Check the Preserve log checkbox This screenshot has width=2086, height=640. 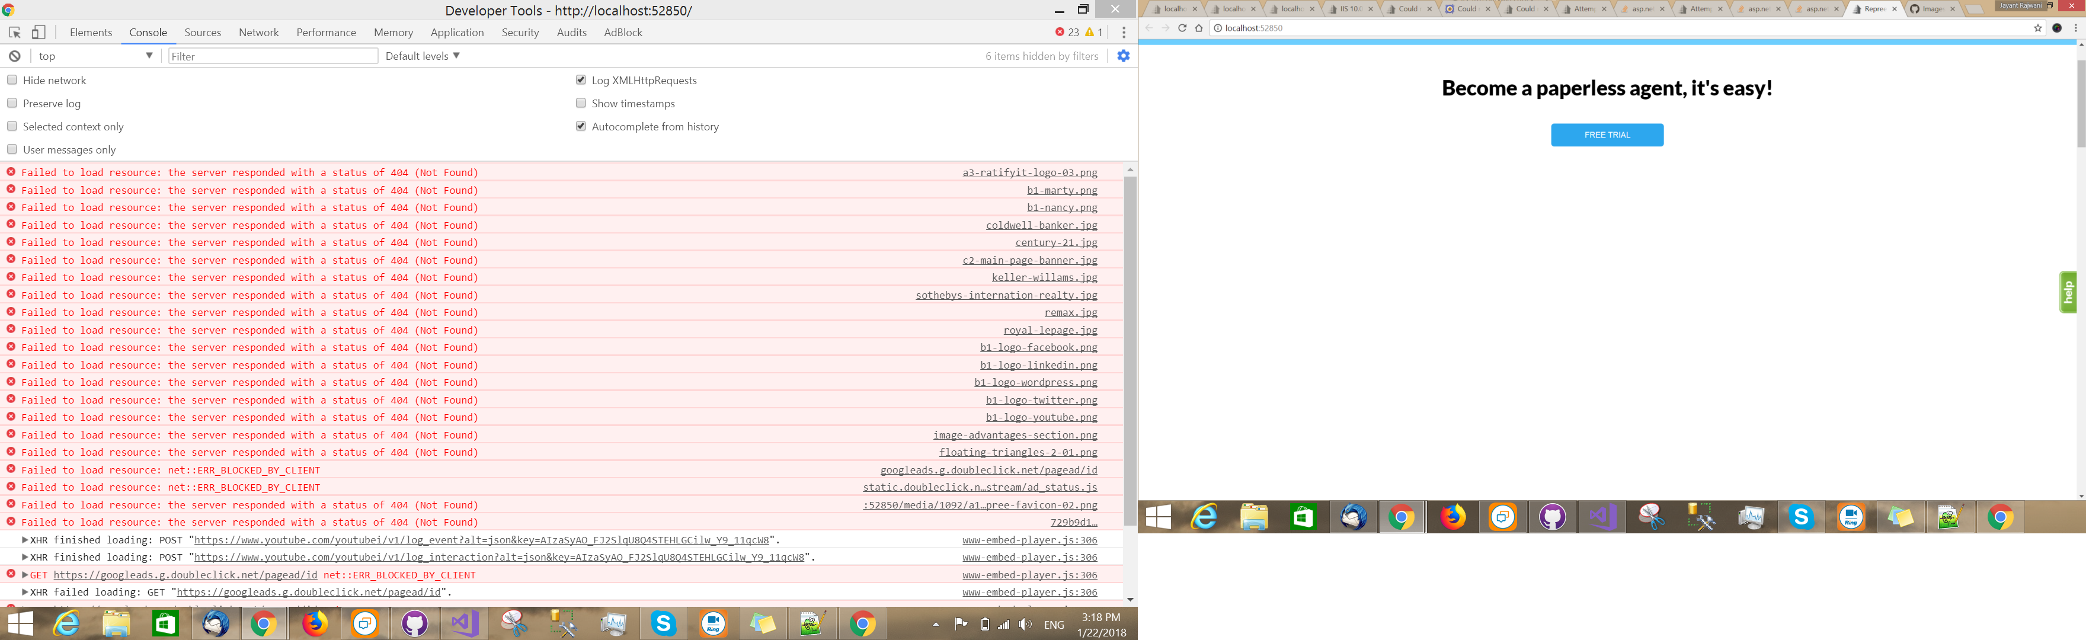click(x=12, y=103)
